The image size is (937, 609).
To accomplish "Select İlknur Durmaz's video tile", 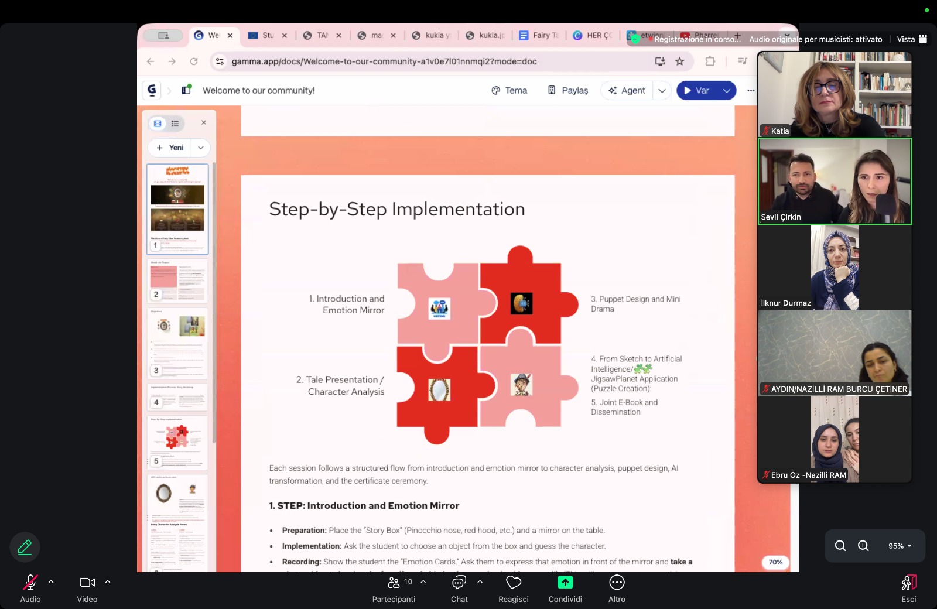I will (x=835, y=268).
